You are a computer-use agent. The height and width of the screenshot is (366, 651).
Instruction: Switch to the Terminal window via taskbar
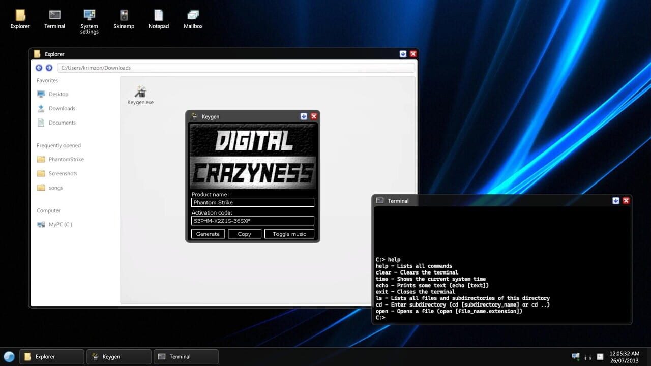pos(186,356)
